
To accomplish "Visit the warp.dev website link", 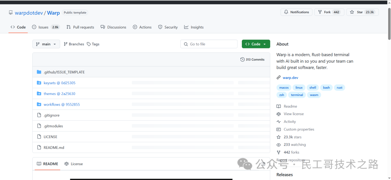I will (290, 78).
